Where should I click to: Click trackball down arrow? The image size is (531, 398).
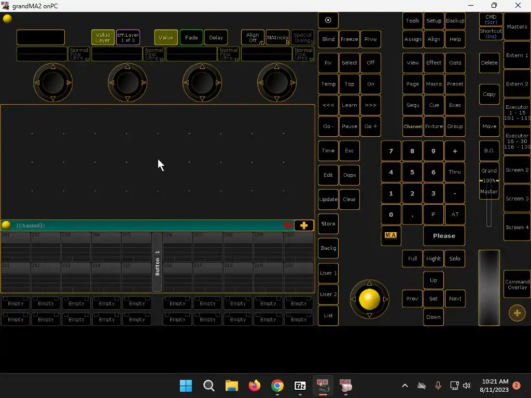[x=369, y=315]
